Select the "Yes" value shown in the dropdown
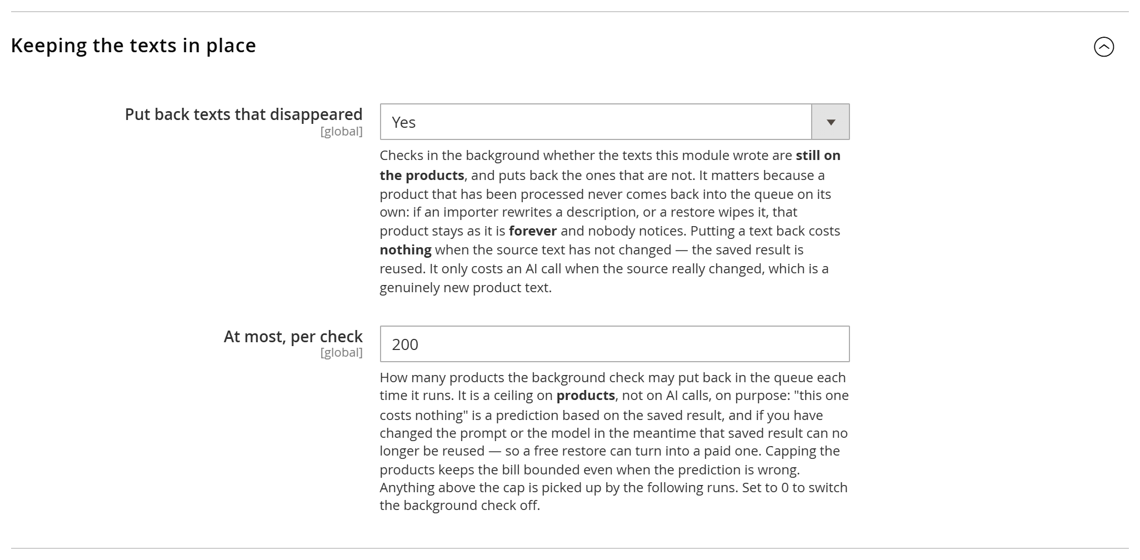Viewport: 1140px width, 560px height. 403,122
